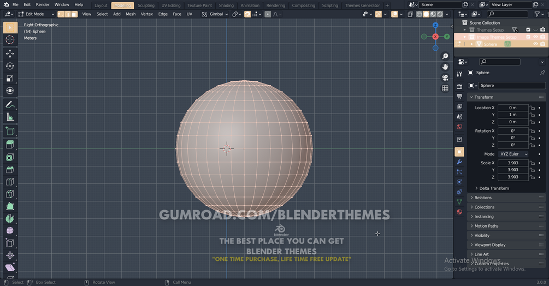Select the Smooth tool
The height and width of the screenshot is (286, 549).
[10, 231]
